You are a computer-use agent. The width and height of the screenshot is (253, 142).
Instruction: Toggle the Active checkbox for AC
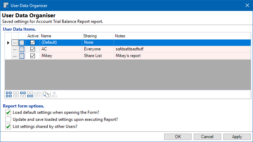pos(33,49)
